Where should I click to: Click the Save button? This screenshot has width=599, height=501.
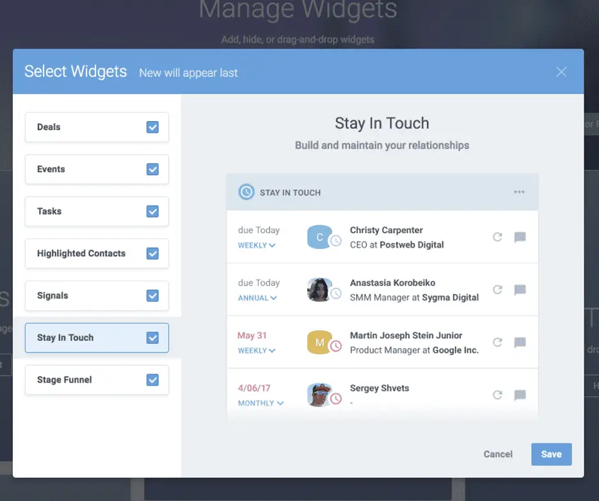[x=551, y=454]
